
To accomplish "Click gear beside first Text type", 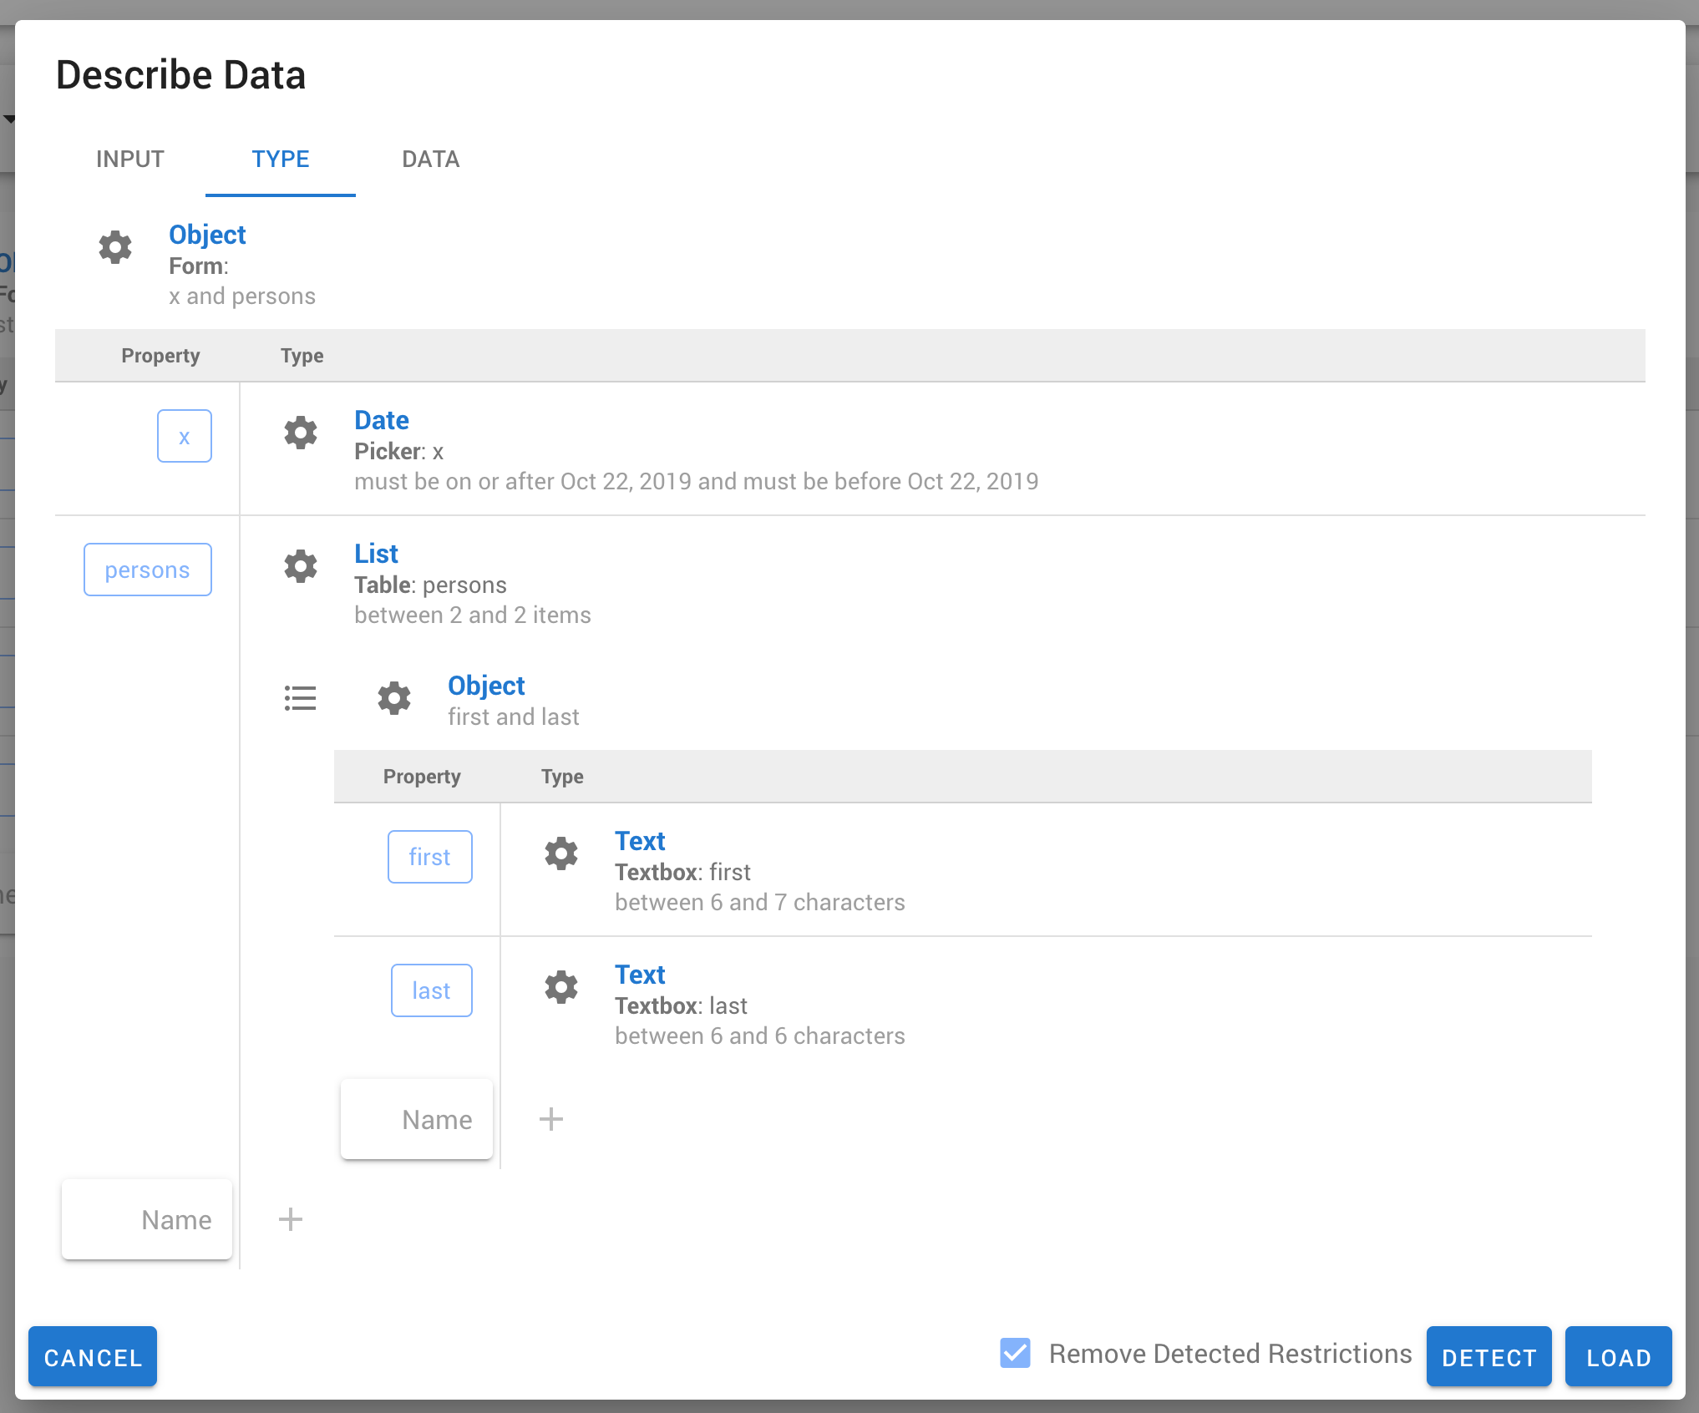I will (x=561, y=853).
